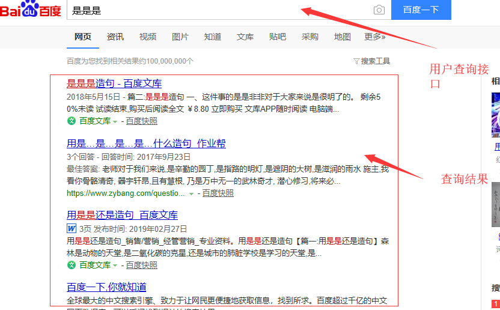The height and width of the screenshot is (310, 500).
Task: Click 百度文库 source under first result
Action: (x=95, y=121)
